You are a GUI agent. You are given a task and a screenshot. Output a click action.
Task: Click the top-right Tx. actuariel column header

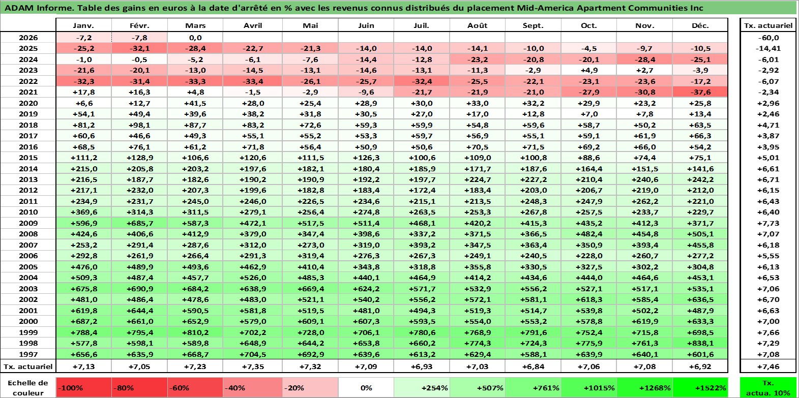click(768, 25)
